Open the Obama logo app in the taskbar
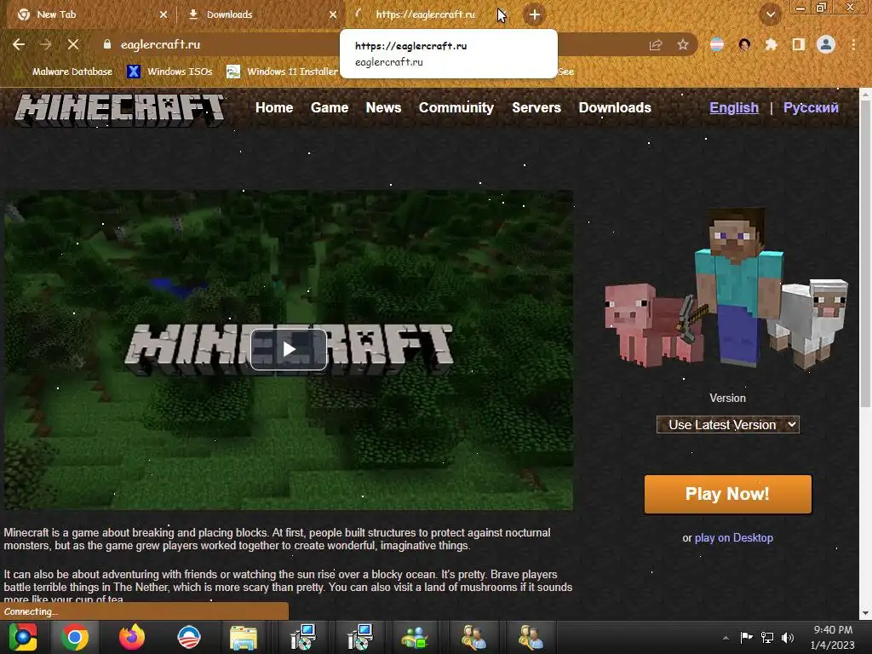872x654 pixels. tap(188, 637)
